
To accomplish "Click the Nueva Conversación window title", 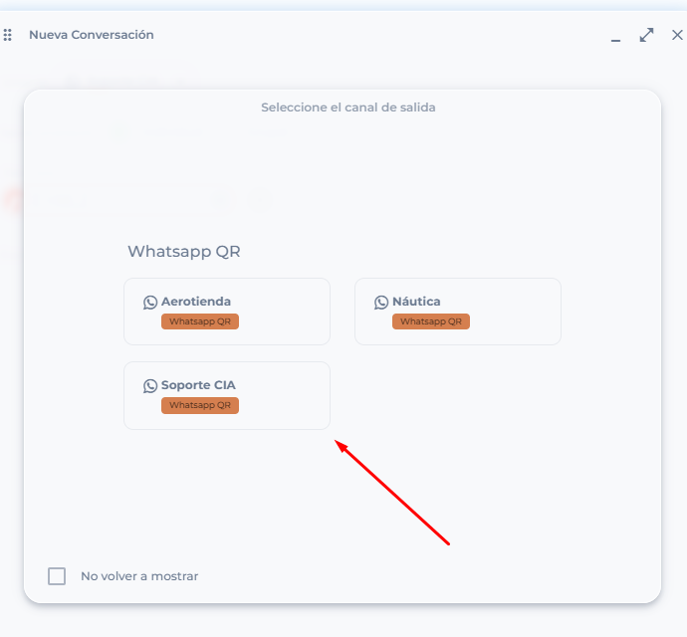I will (92, 35).
